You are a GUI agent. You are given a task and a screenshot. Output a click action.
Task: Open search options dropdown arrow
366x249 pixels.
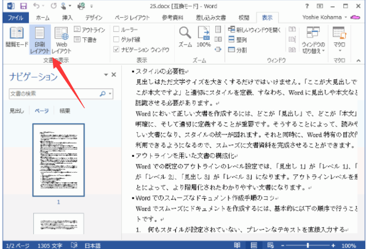point(110,94)
